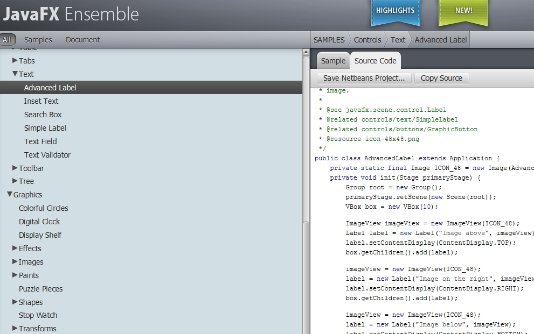Switch to the Document filter

point(82,40)
